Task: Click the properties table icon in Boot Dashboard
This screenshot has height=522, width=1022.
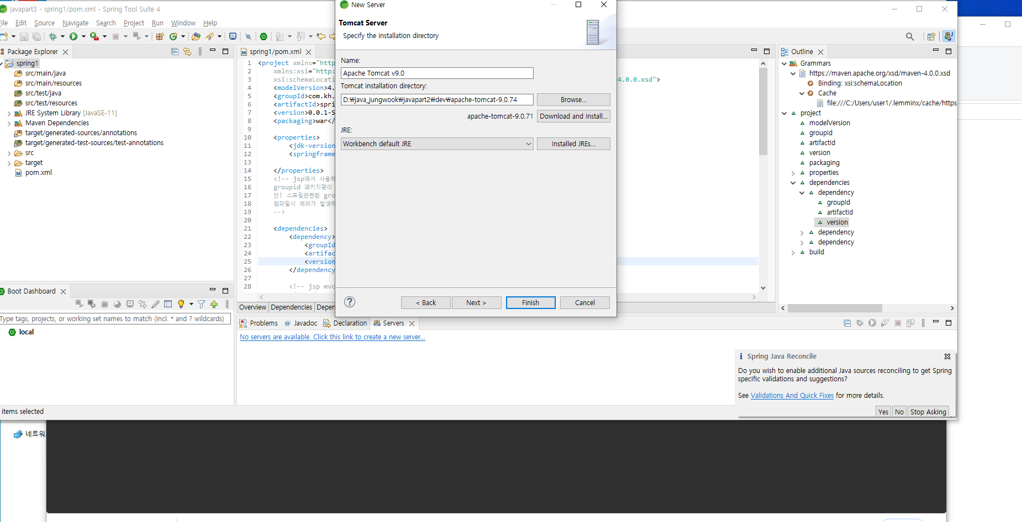Action: [x=168, y=304]
